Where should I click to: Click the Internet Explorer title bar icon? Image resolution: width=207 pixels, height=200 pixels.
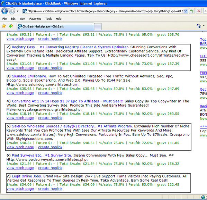(x=2, y=3)
